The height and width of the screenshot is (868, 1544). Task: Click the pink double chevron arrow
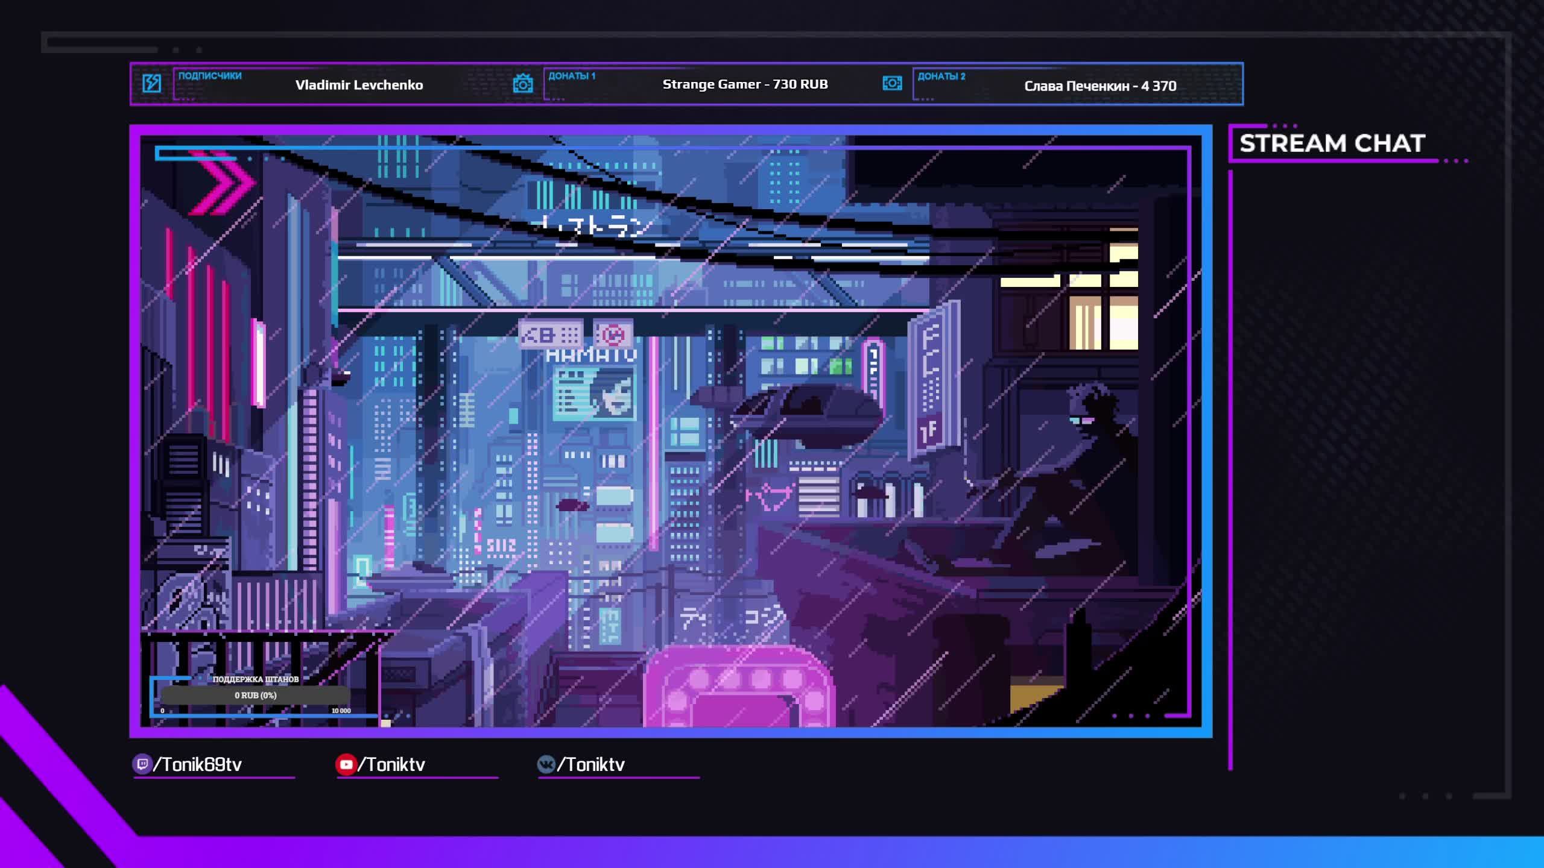click(x=222, y=184)
